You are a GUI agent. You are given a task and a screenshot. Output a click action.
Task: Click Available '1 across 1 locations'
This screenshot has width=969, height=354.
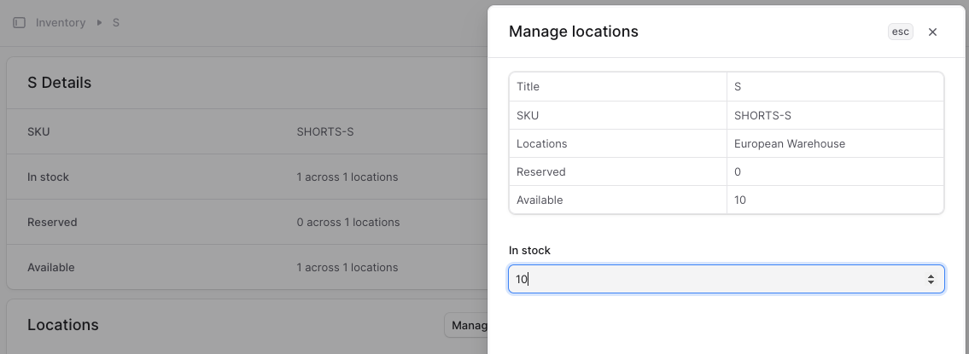pyautogui.click(x=347, y=268)
